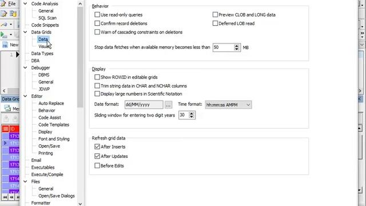Select the Data Grid tab in background window
The width and height of the screenshot is (366, 206).
[10, 99]
